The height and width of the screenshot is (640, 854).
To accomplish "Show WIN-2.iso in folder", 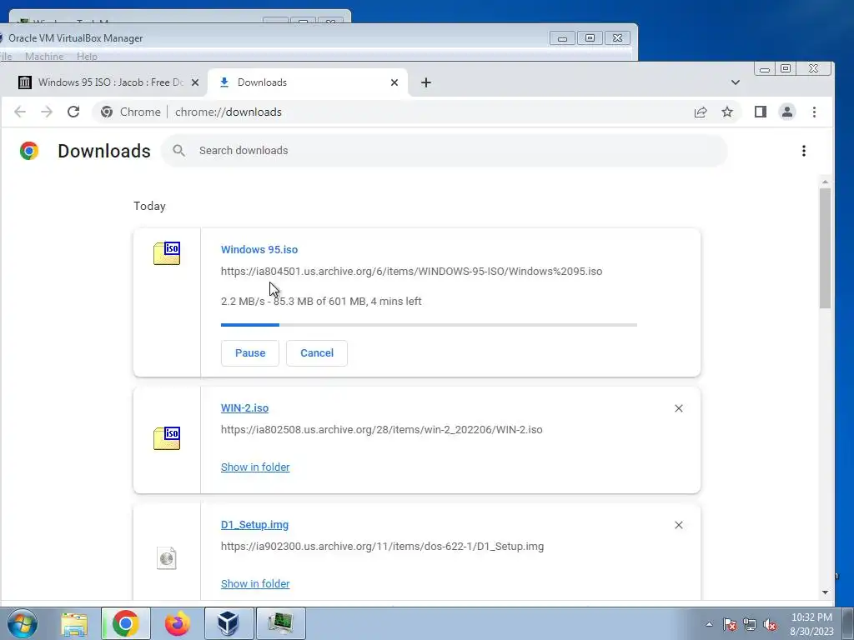I will point(255,467).
